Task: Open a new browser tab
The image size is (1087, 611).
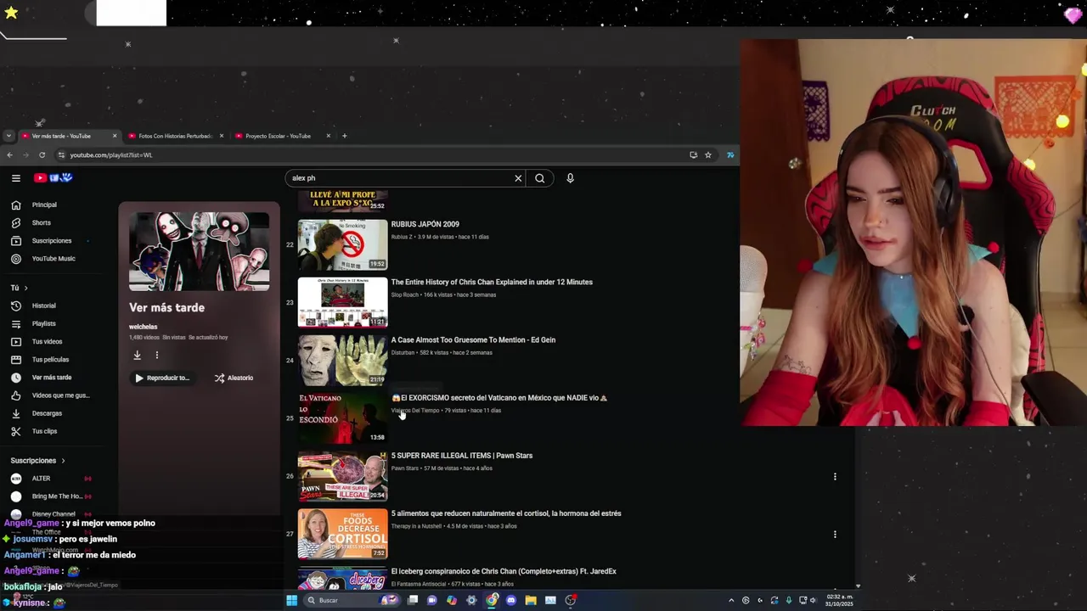Action: coord(344,136)
